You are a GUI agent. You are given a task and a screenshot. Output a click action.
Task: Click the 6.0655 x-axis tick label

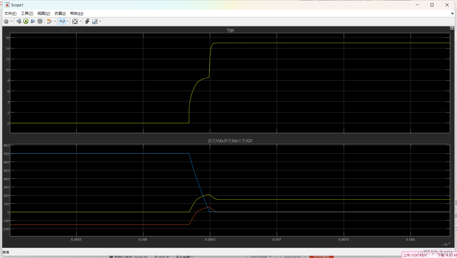[x=76, y=240]
